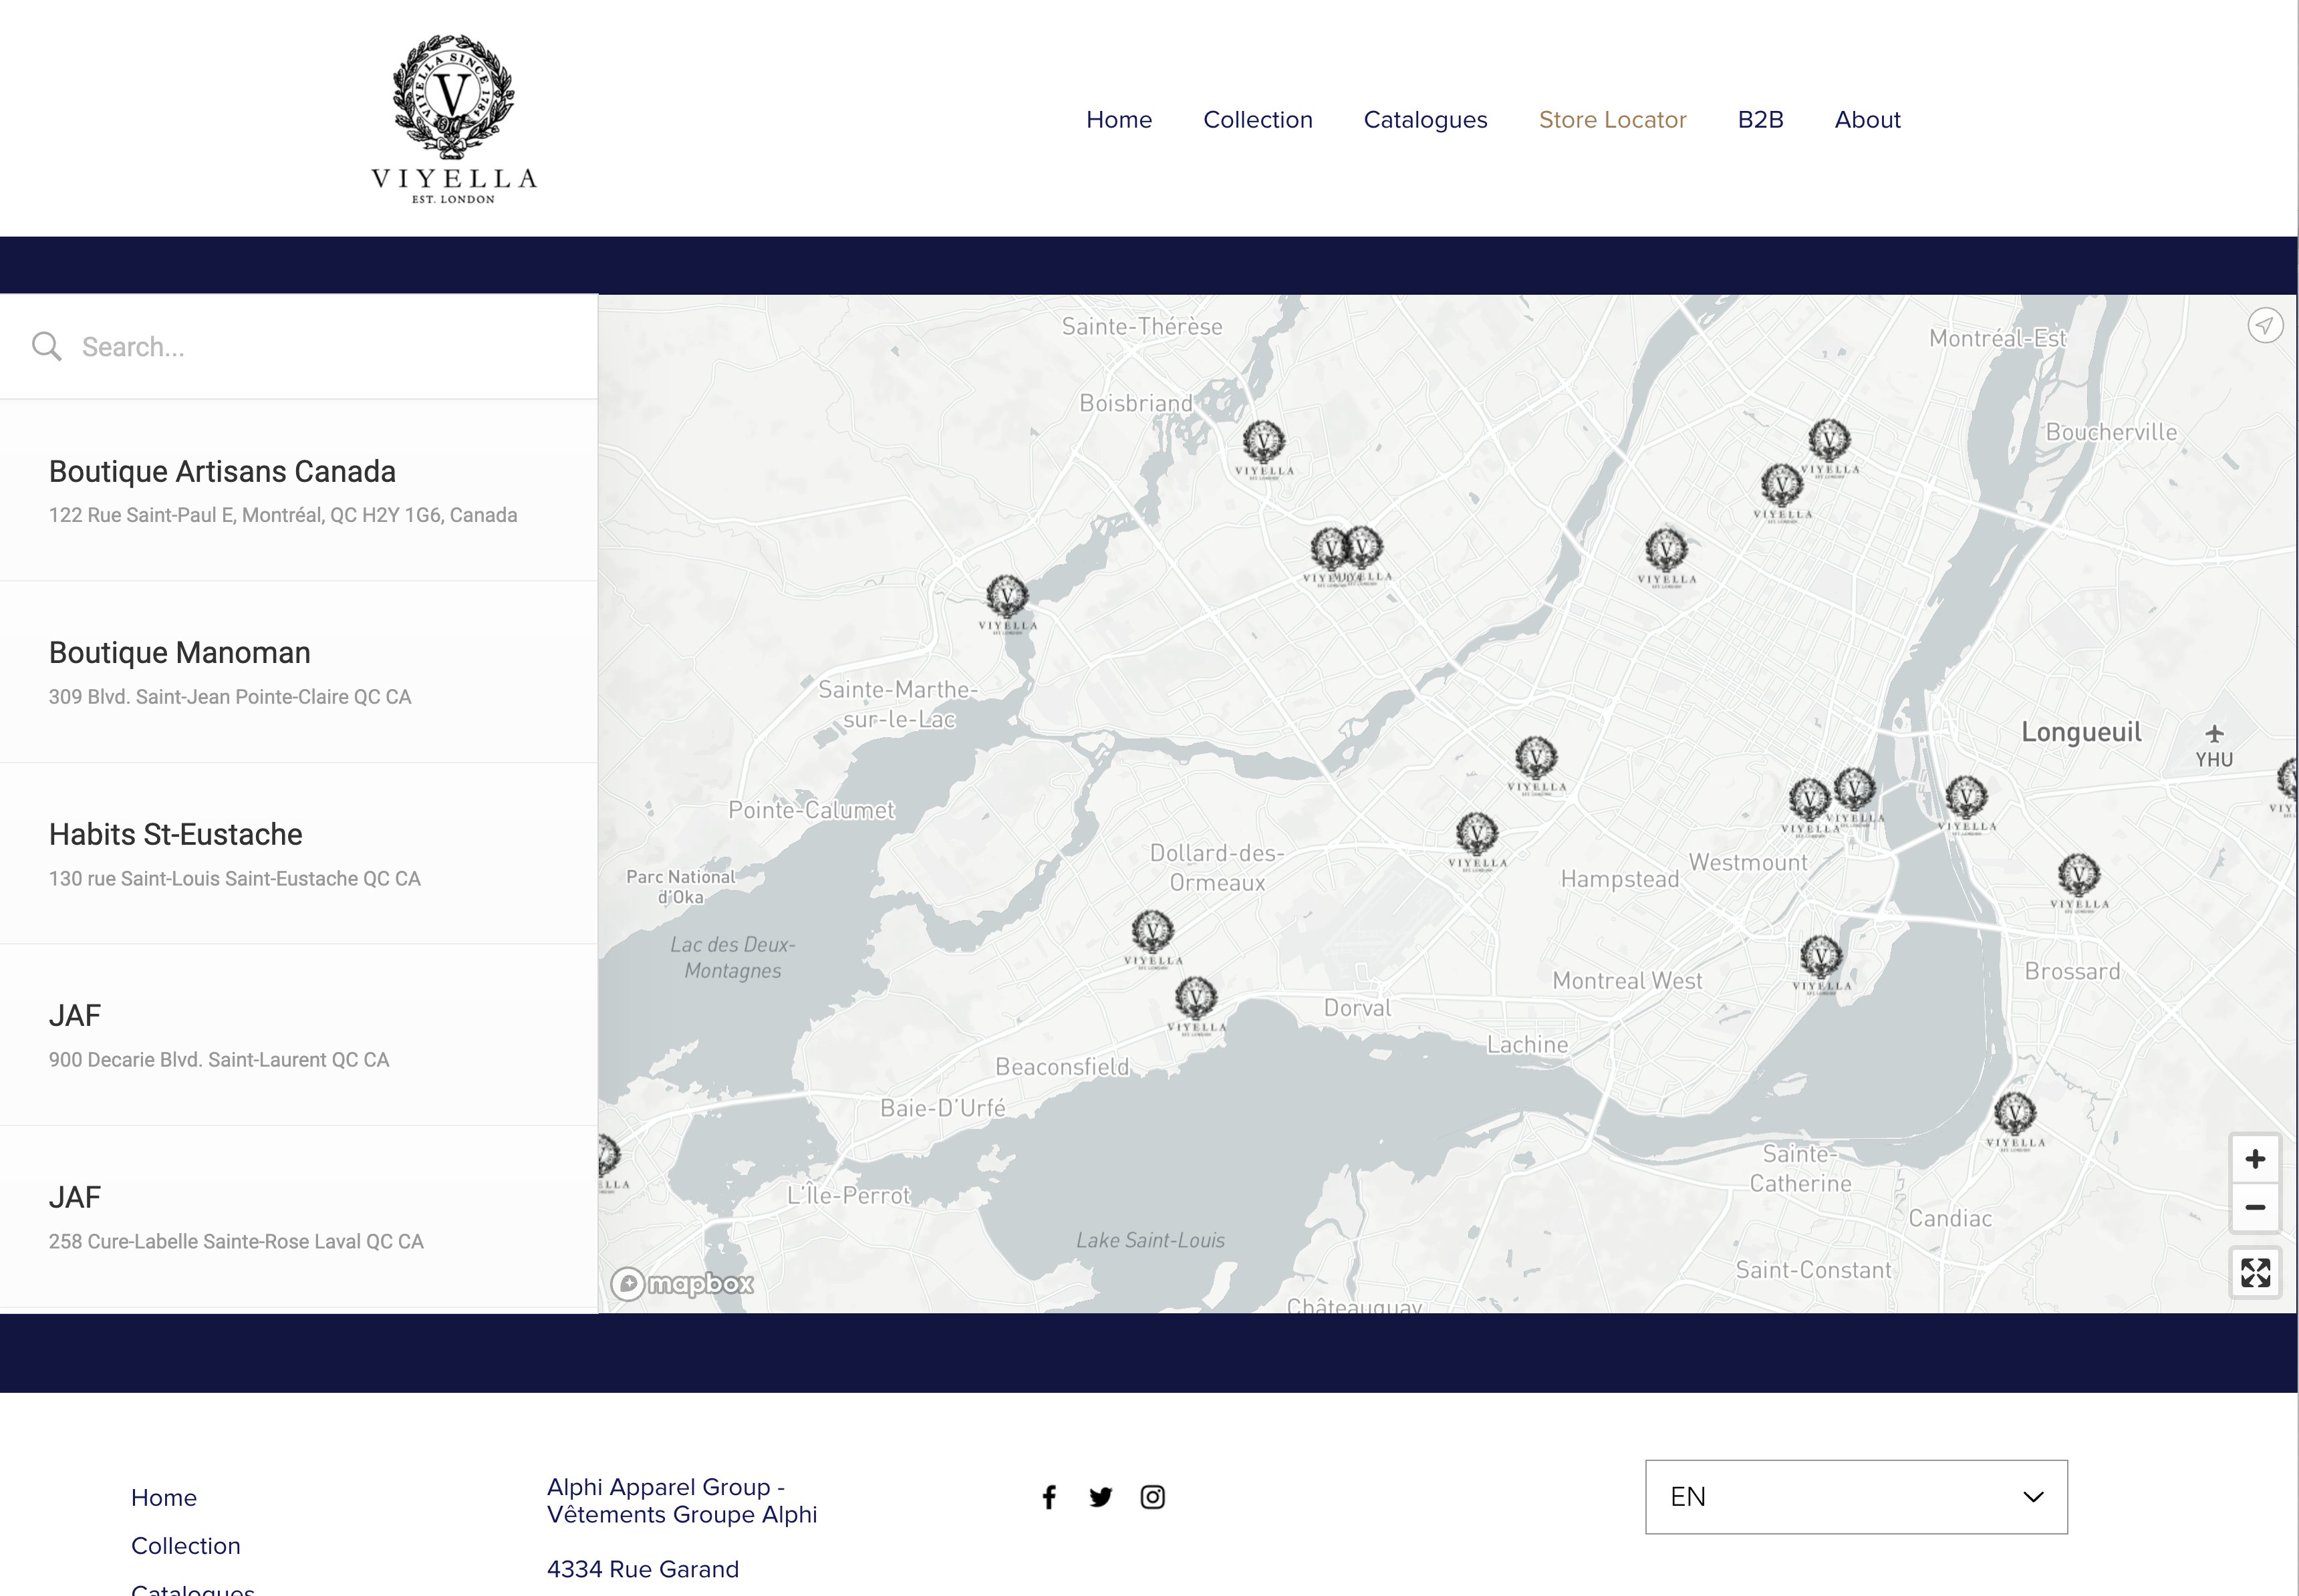Click the Mapbox attribution logo
Viewport: 2299px width, 1596px height.
(x=683, y=1285)
